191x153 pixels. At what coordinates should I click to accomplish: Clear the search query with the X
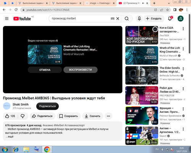118,19
